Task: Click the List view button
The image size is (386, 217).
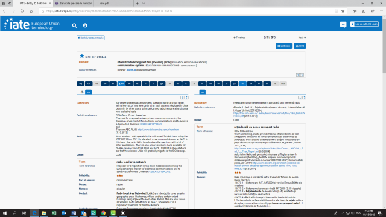Action: 284,46
